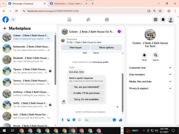
Task: Click the browser address bar URL
Action: point(53,11)
